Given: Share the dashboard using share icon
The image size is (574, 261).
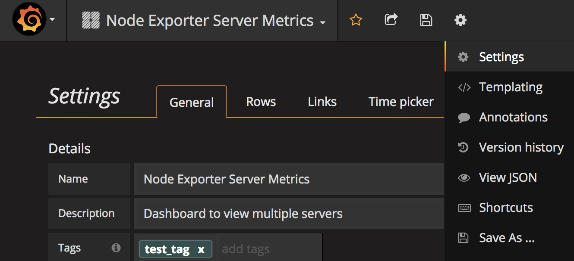Looking at the screenshot, I should (391, 20).
